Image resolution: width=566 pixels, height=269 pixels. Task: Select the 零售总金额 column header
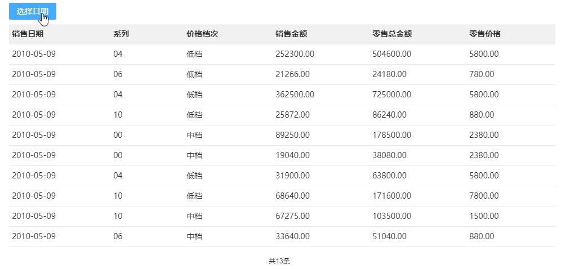392,34
